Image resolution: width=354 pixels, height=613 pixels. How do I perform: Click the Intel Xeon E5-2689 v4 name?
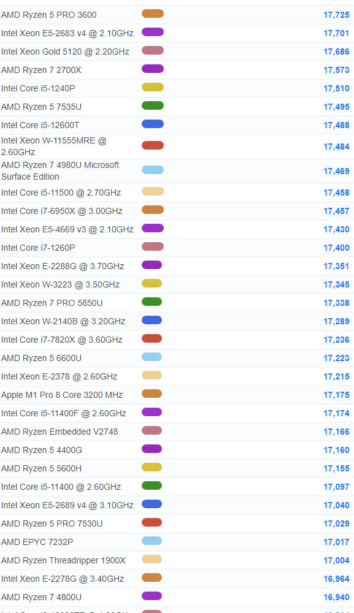pyautogui.click(x=67, y=505)
